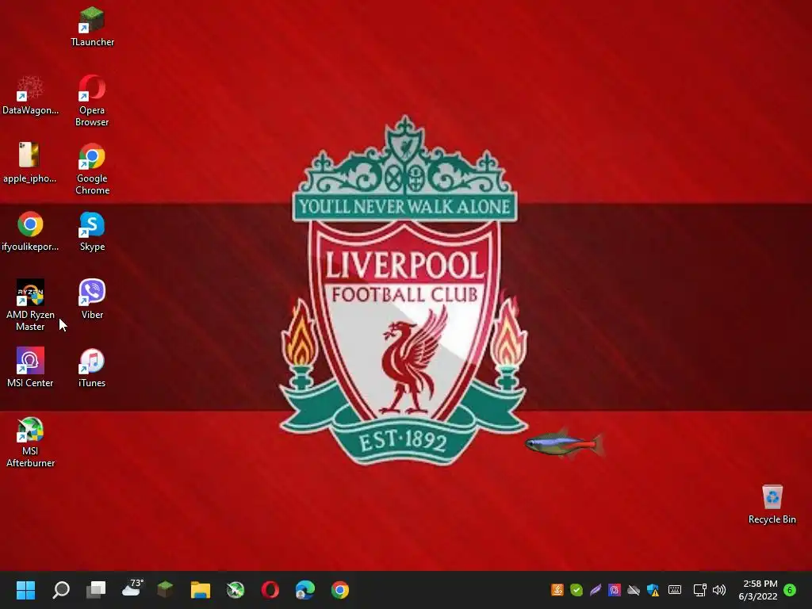Open File Explorer from the taskbar

201,590
